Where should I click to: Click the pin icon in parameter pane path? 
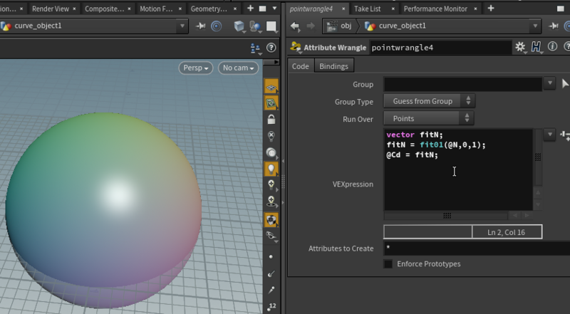point(554,26)
